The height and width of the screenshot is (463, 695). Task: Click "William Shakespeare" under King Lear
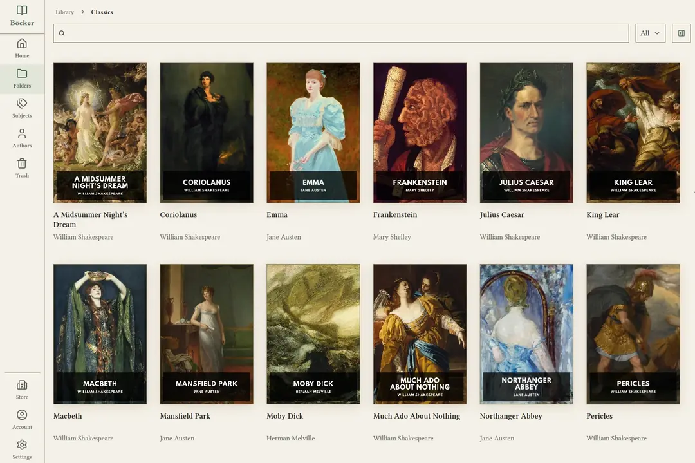(x=616, y=237)
